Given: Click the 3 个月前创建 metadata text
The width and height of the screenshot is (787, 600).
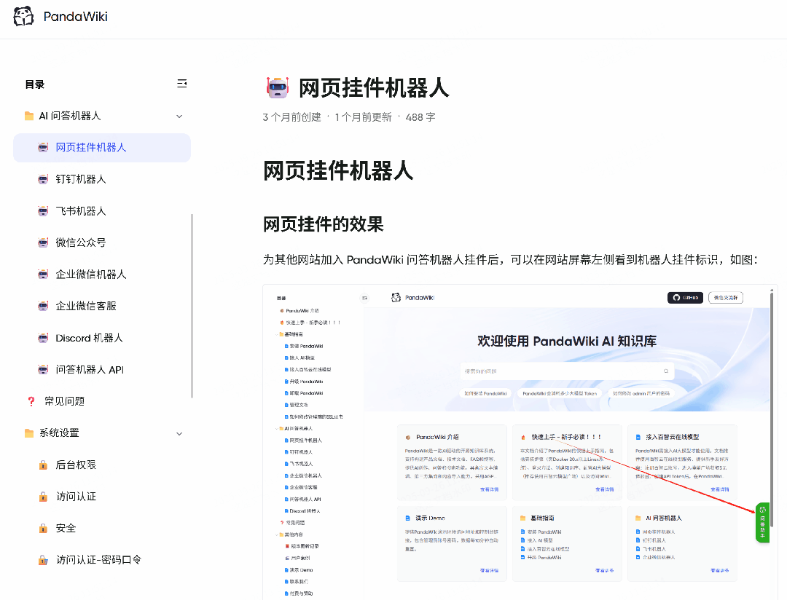Looking at the screenshot, I should (292, 117).
